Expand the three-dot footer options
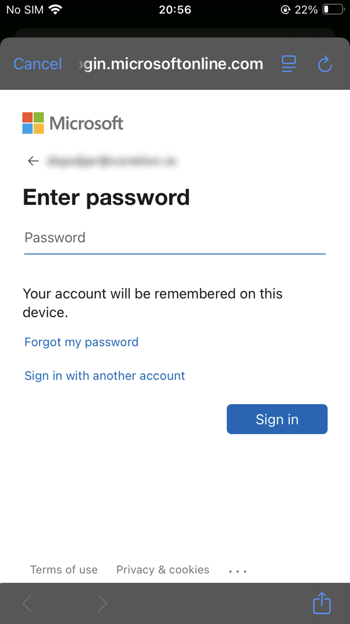This screenshot has height=624, width=350. tap(238, 571)
